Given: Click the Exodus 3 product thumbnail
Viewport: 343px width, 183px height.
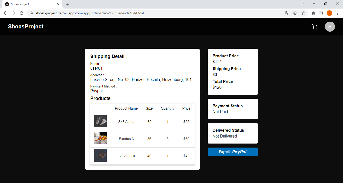Looking at the screenshot, I should pyautogui.click(x=100, y=138).
